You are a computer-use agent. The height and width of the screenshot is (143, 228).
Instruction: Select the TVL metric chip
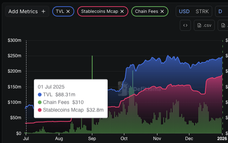click(63, 11)
